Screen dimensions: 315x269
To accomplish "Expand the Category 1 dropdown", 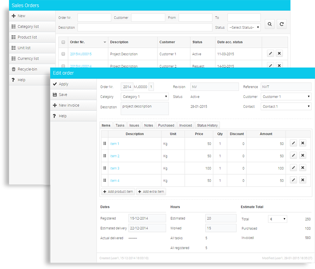I will point(145,97).
